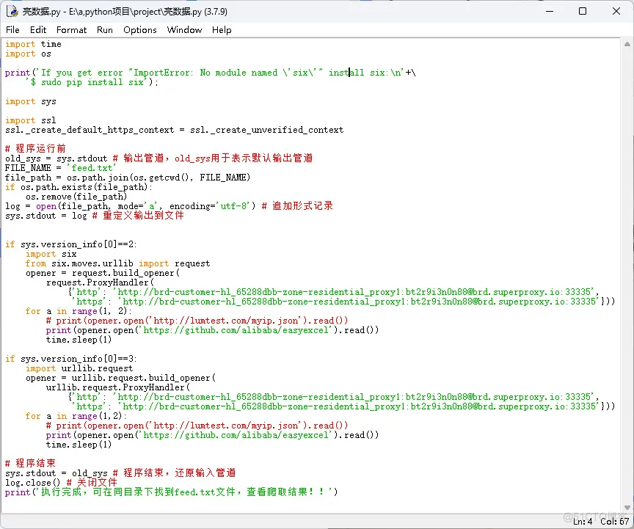Maximize the IDLE editor window
This screenshot has height=529, width=634.
coord(583,11)
